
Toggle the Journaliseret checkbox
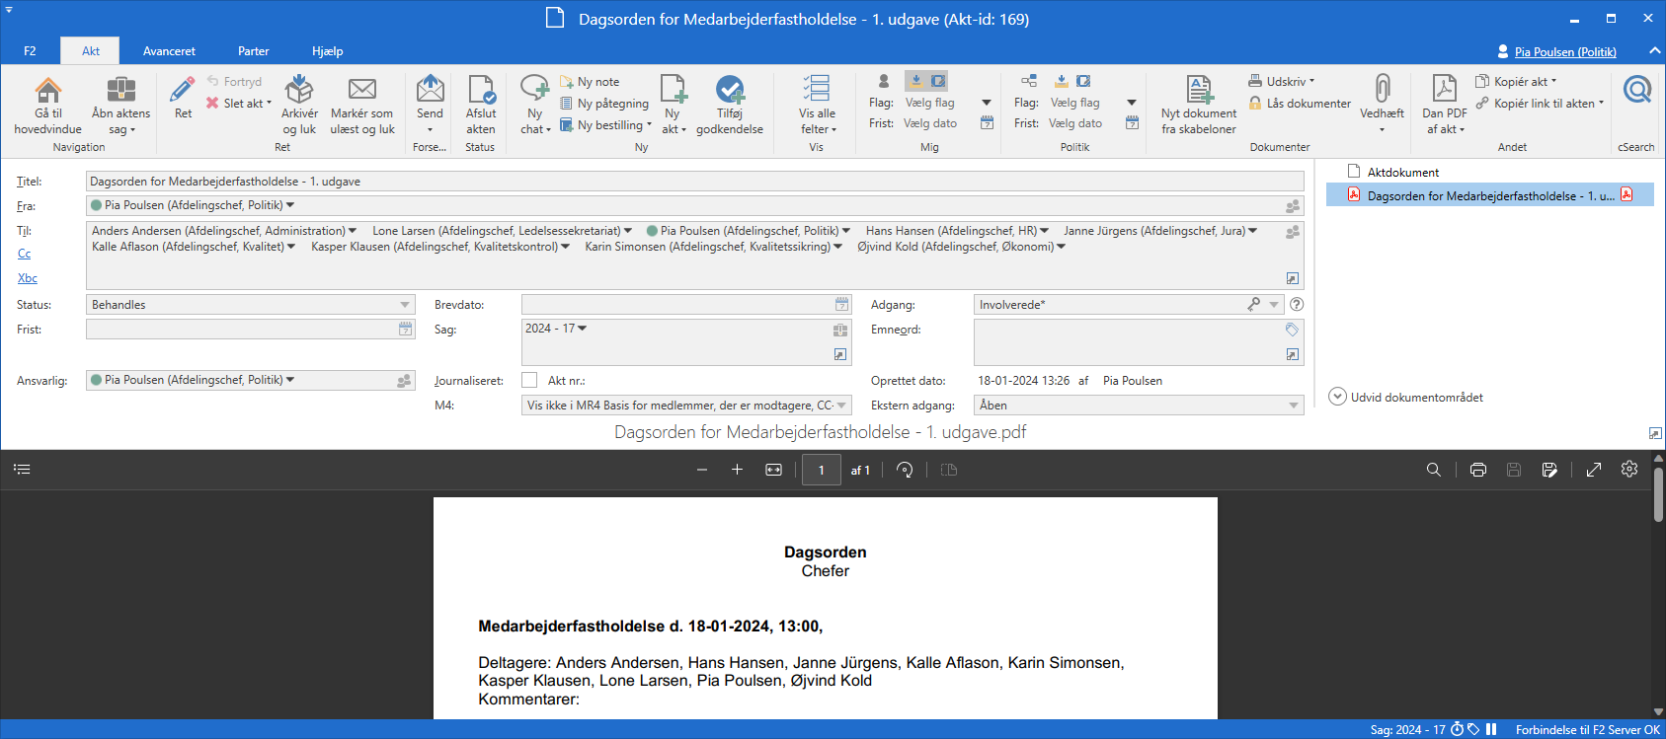coord(530,380)
